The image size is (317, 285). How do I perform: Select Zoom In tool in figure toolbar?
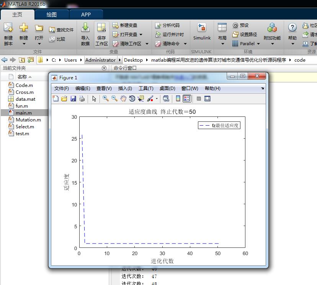(x=106, y=98)
